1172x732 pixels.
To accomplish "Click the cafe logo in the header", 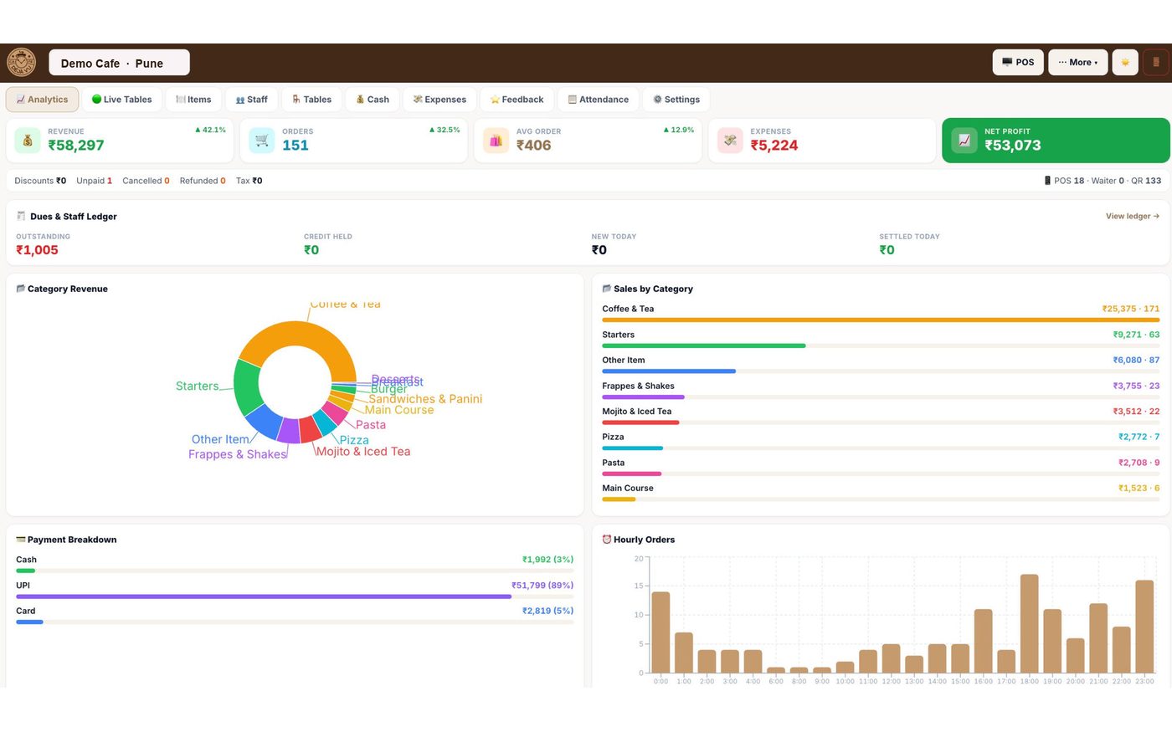I will [22, 63].
